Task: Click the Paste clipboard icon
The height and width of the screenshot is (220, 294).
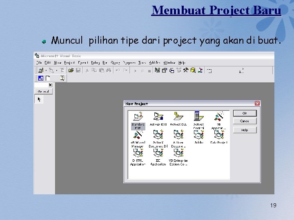Action: pyautogui.click(x=101, y=70)
